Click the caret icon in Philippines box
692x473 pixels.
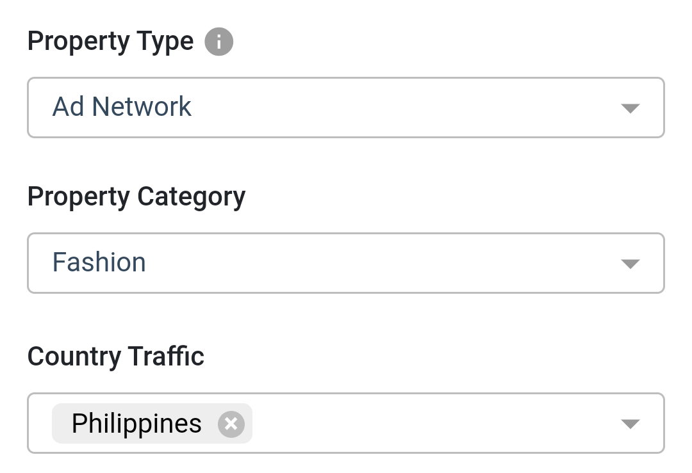[x=630, y=424]
